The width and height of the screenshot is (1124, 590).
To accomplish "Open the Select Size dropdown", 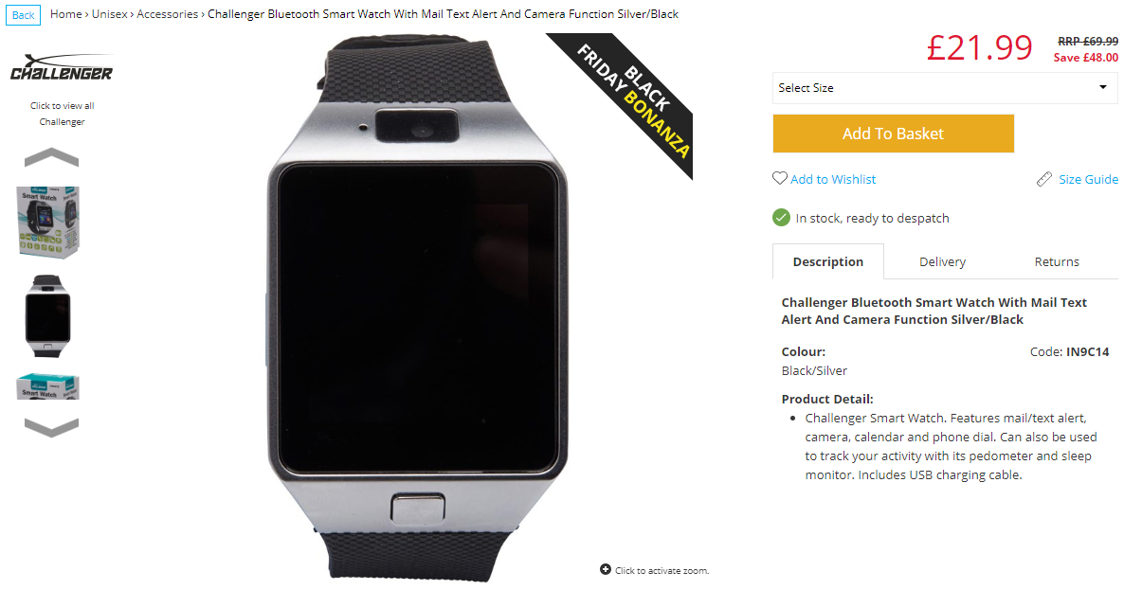I will tap(945, 88).
